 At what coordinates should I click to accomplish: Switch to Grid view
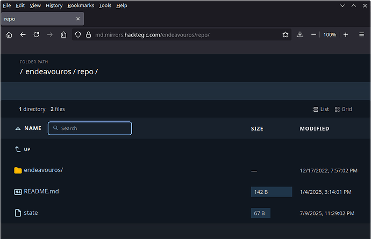click(343, 109)
